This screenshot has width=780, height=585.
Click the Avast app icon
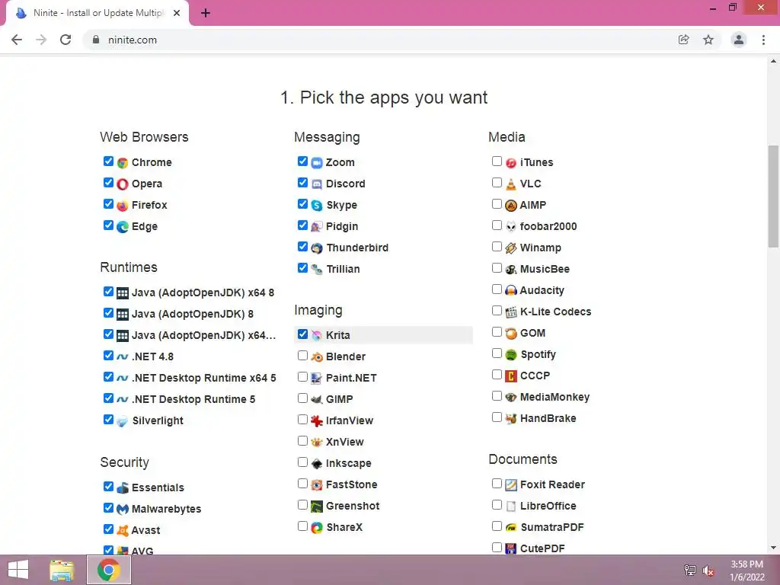click(123, 531)
